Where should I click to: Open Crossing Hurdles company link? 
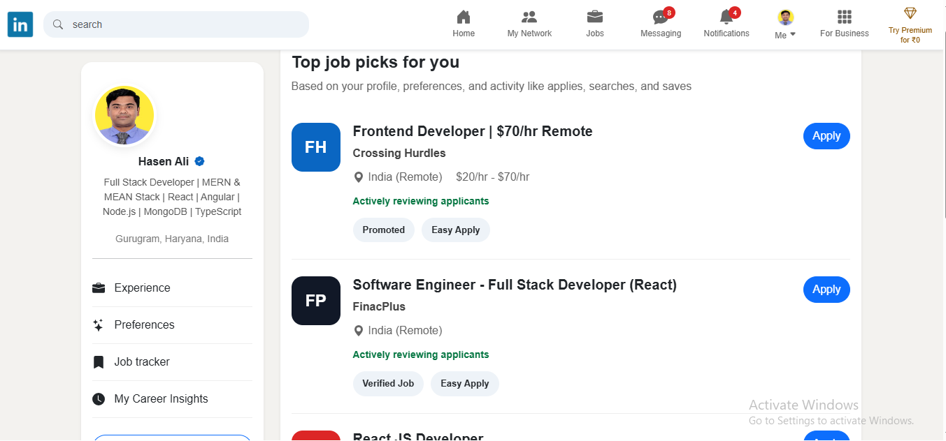399,154
